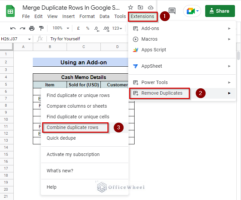Viewport: 241px width, 200px height.
Task: Click the Customer header cell
Action: click(114, 85)
